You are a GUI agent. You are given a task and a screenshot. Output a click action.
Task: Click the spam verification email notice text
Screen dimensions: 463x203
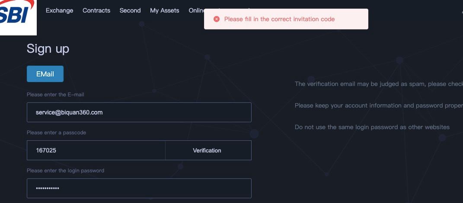tap(379, 84)
